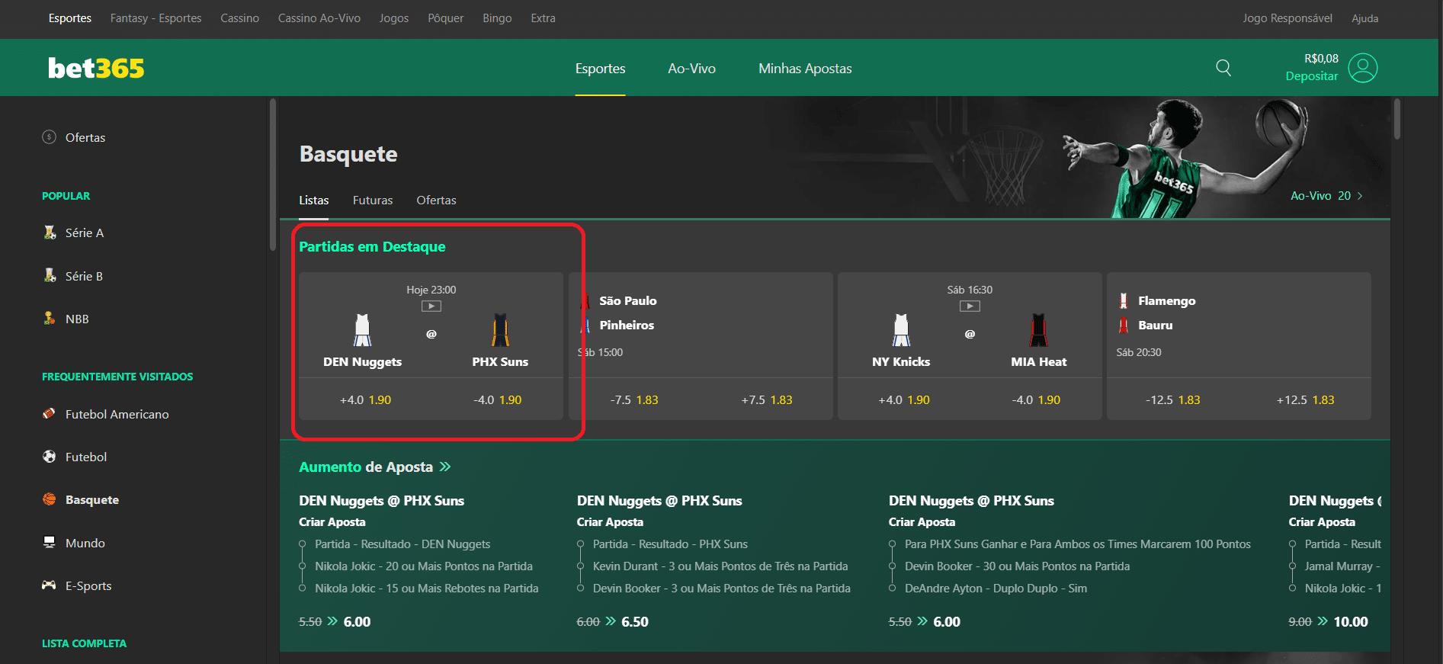Screen dimensions: 1443x664
Task: Switch to the Futuras tab
Action: pos(373,200)
